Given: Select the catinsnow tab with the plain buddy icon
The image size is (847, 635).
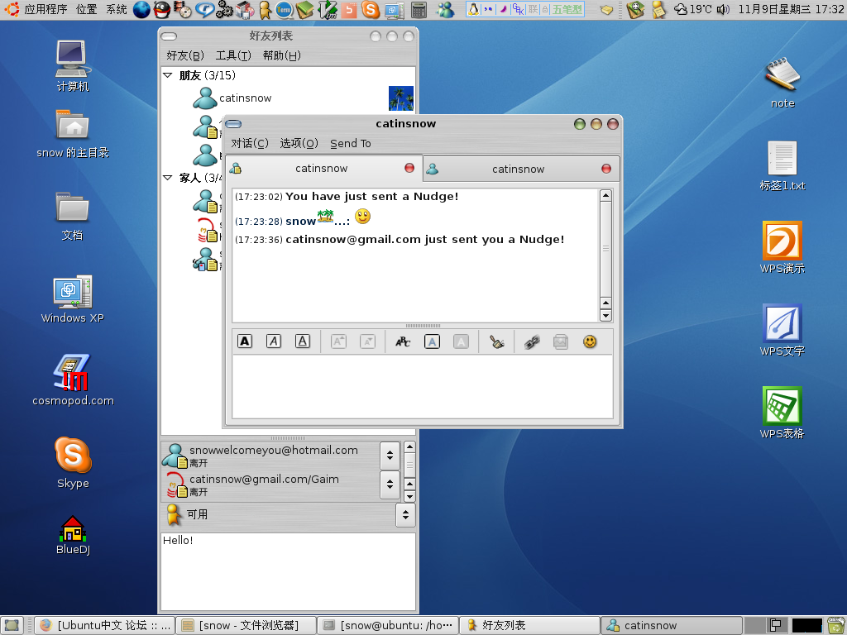Looking at the screenshot, I should click(521, 169).
